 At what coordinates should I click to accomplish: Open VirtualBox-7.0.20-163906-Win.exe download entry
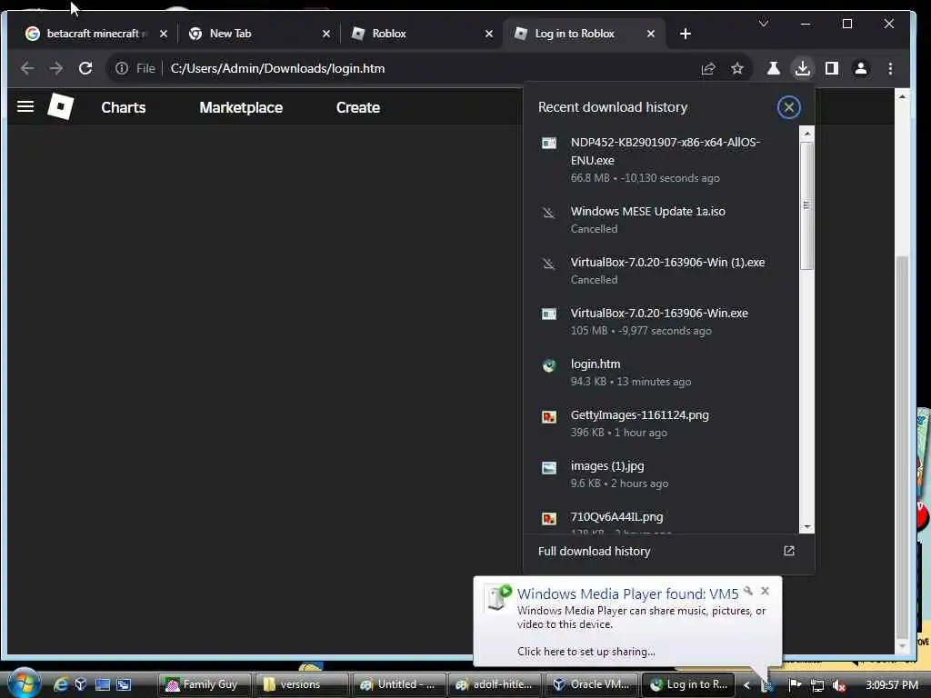coord(661,322)
